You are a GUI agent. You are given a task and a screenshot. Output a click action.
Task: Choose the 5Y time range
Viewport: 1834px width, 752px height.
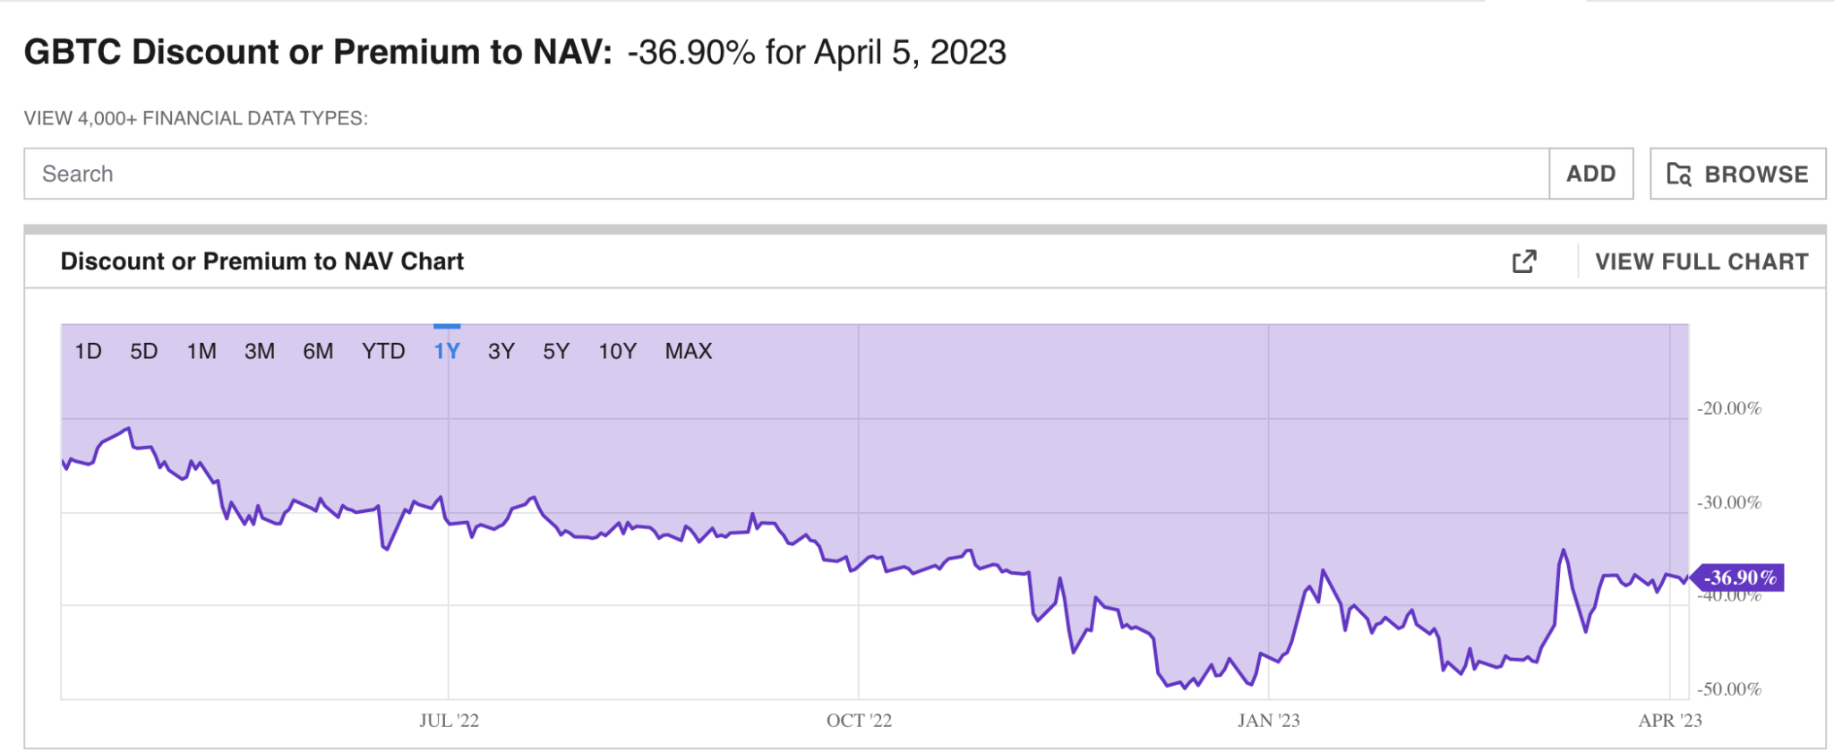coord(556,351)
